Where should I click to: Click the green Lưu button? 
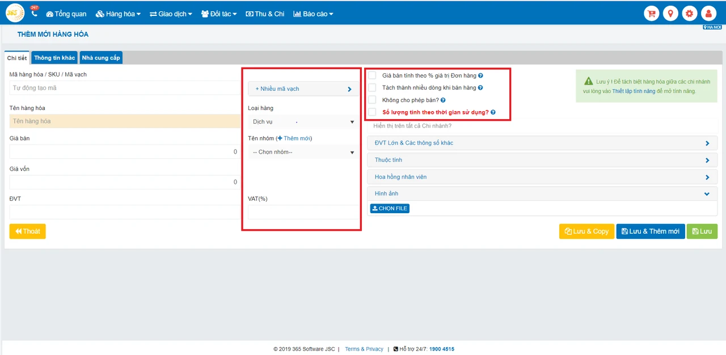tap(702, 231)
